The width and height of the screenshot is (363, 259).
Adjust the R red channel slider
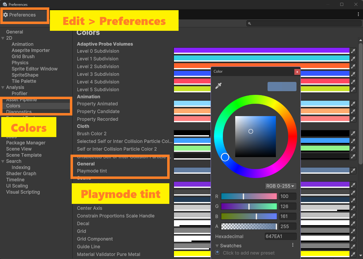click(x=249, y=196)
